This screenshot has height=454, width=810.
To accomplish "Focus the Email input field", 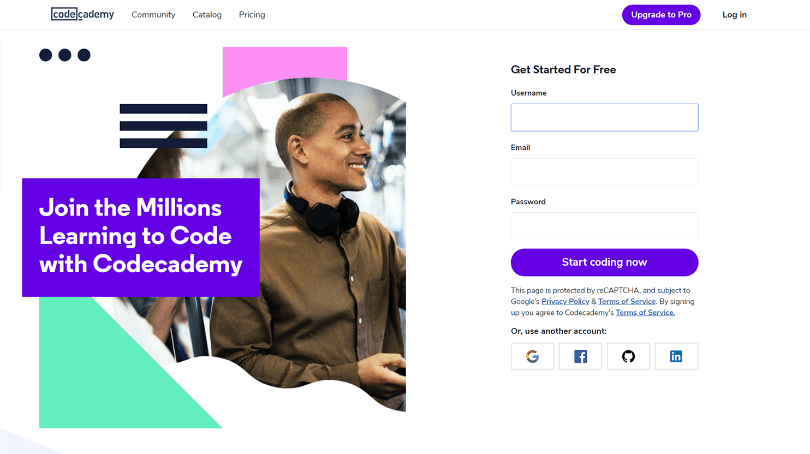I will pos(604,172).
